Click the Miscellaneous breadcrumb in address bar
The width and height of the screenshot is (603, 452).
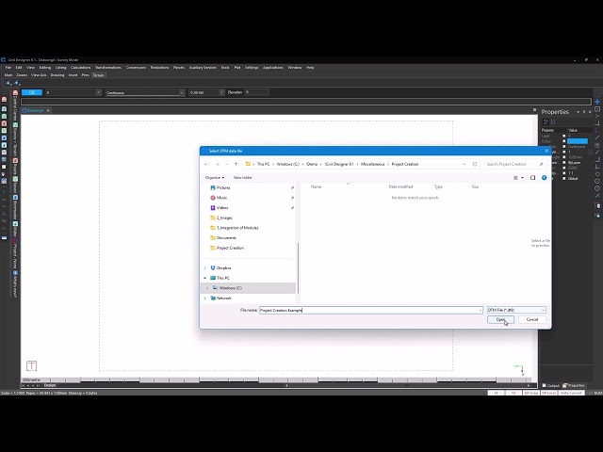pos(372,164)
